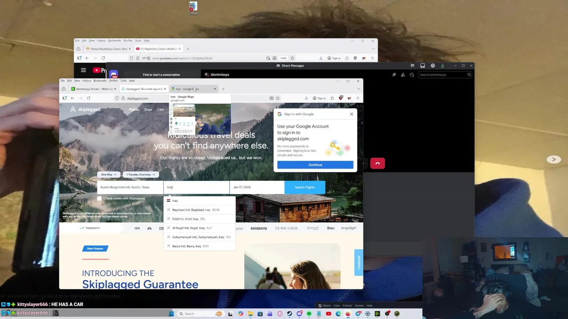The width and height of the screenshot is (568, 319).
Task: Open the Friends menu in Steam
Action: pyautogui.click(x=347, y=306)
